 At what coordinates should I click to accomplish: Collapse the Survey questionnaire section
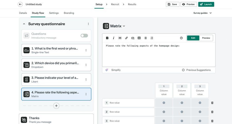(24, 24)
